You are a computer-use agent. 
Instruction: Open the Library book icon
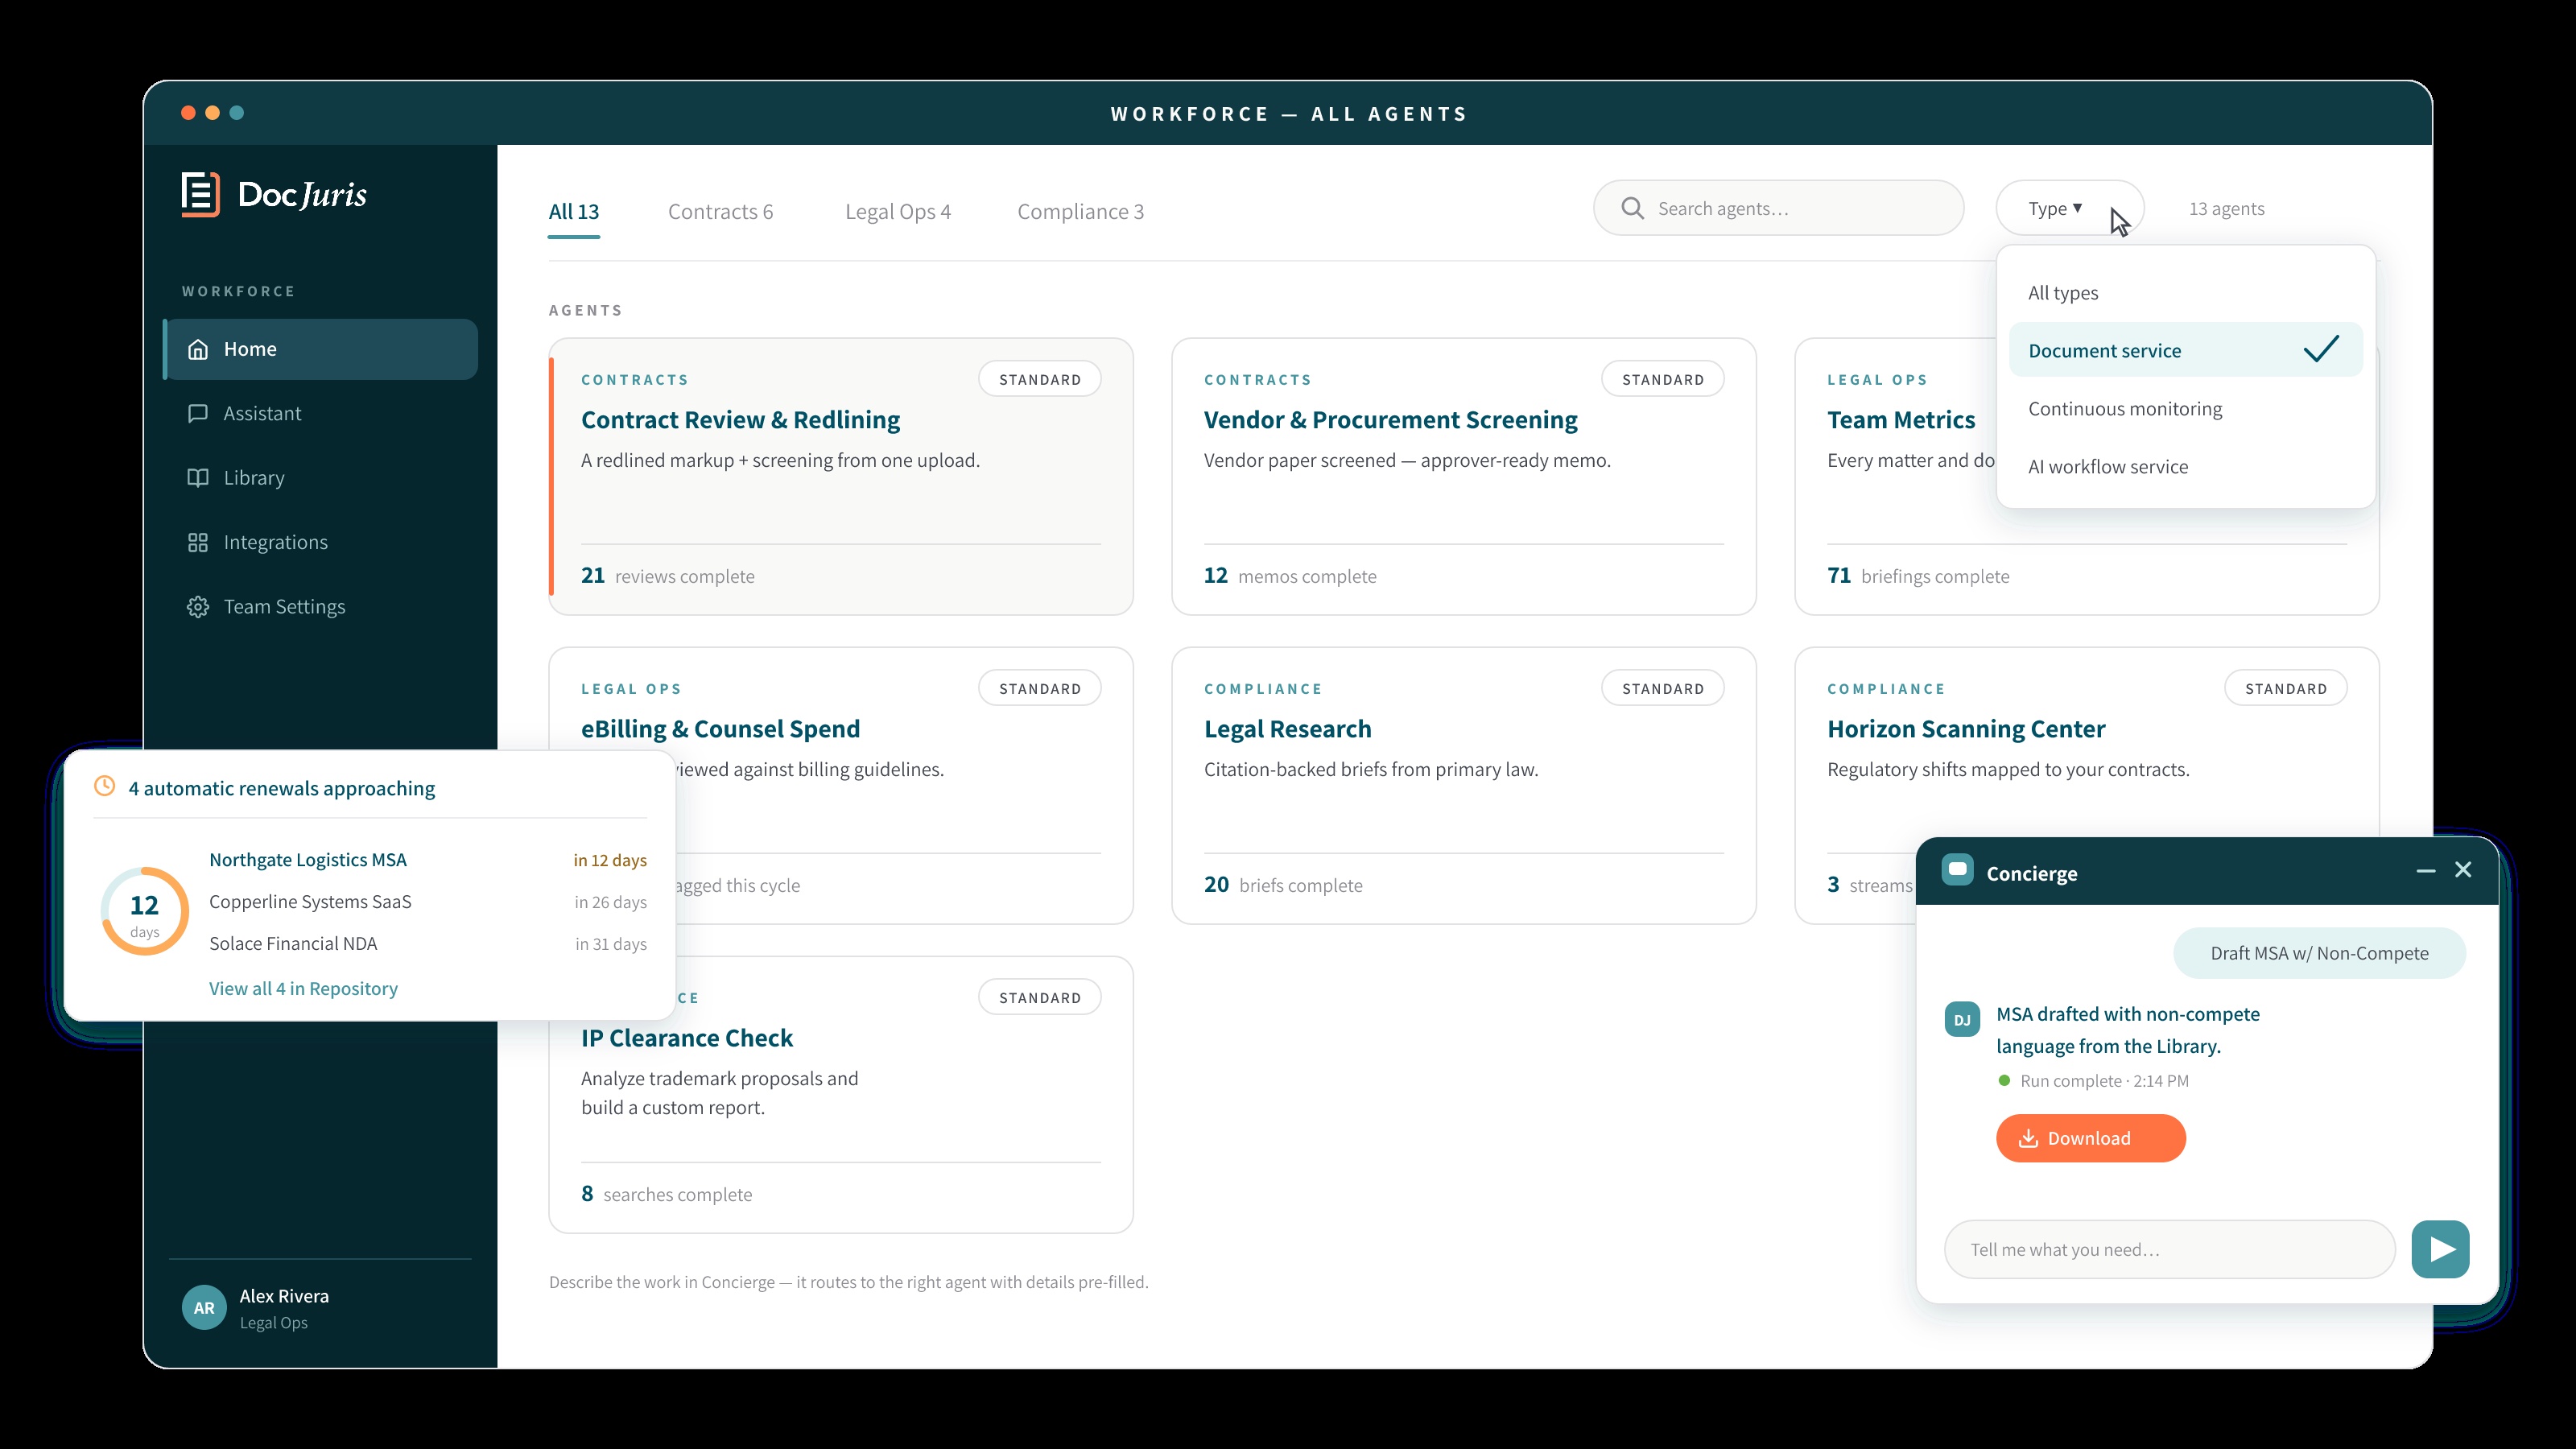(198, 477)
